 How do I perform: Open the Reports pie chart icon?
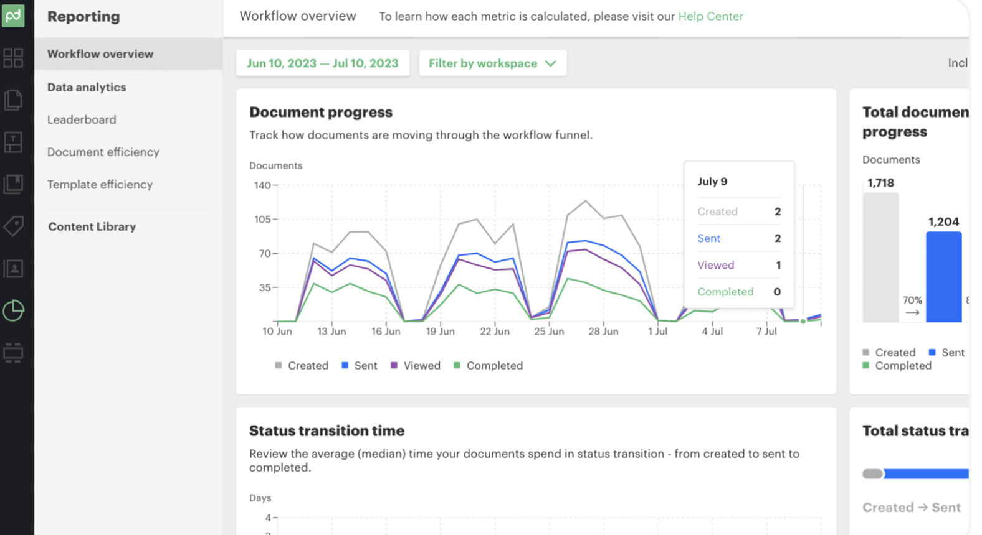pos(13,310)
